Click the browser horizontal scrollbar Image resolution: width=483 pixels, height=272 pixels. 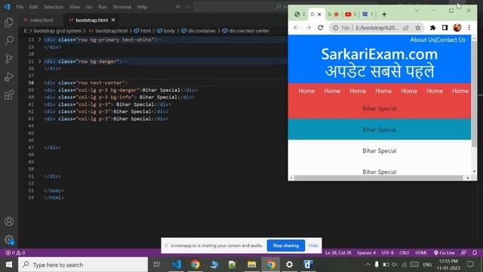tap(379, 178)
